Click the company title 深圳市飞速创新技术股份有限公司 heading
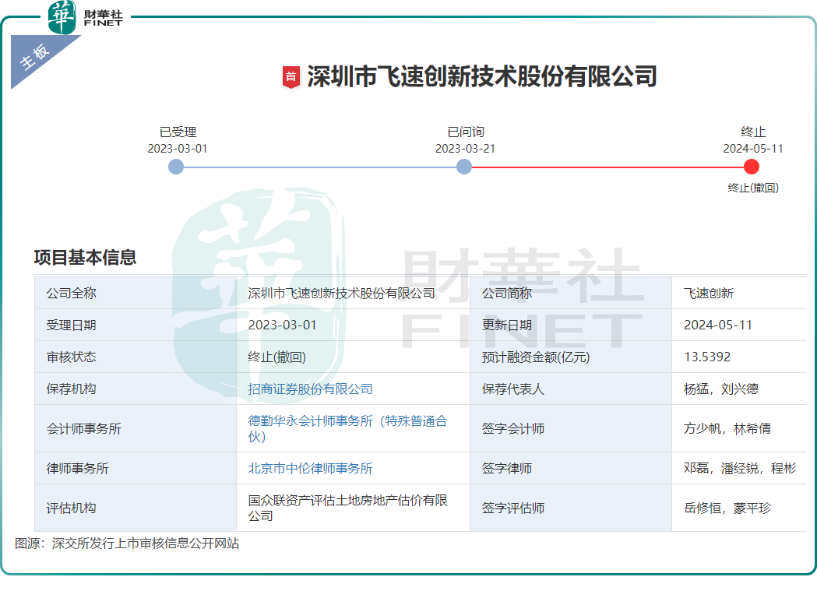The width and height of the screenshot is (817, 591). click(481, 76)
